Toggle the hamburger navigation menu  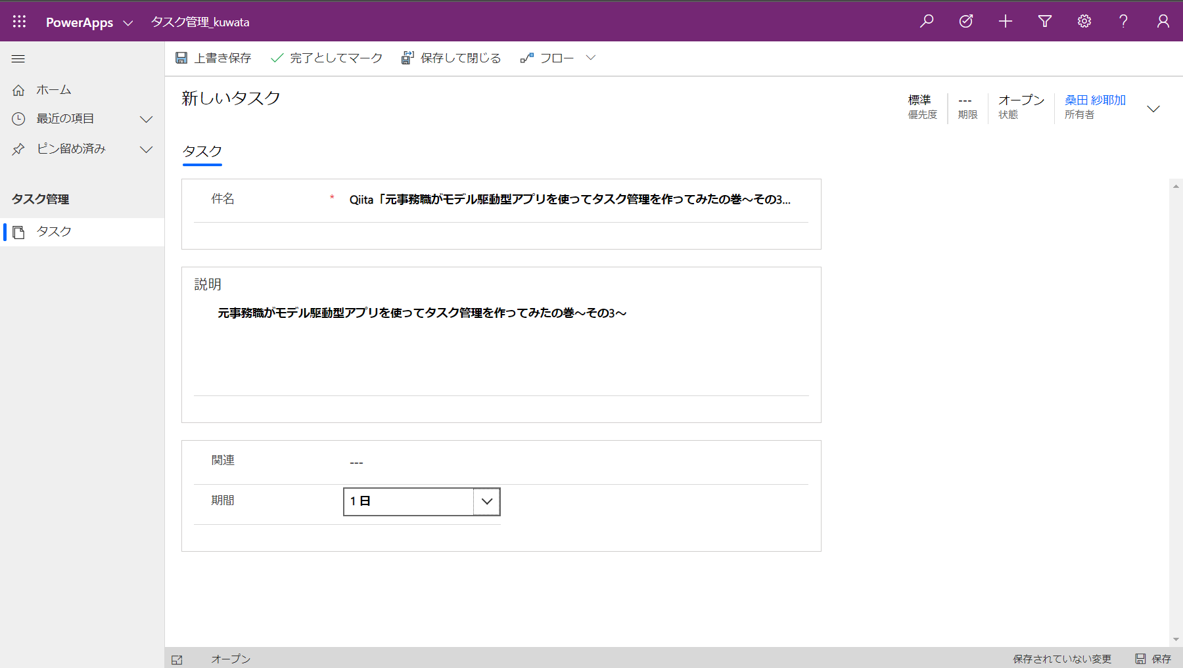[x=18, y=59]
